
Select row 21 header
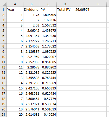[3, 114]
